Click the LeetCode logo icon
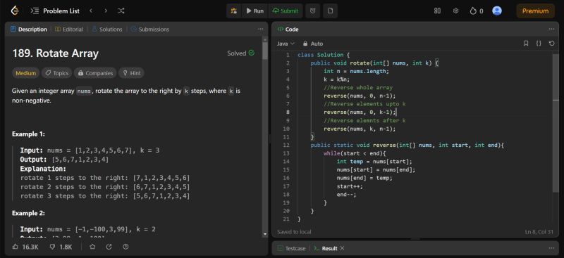The height and width of the screenshot is (258, 564). click(14, 11)
